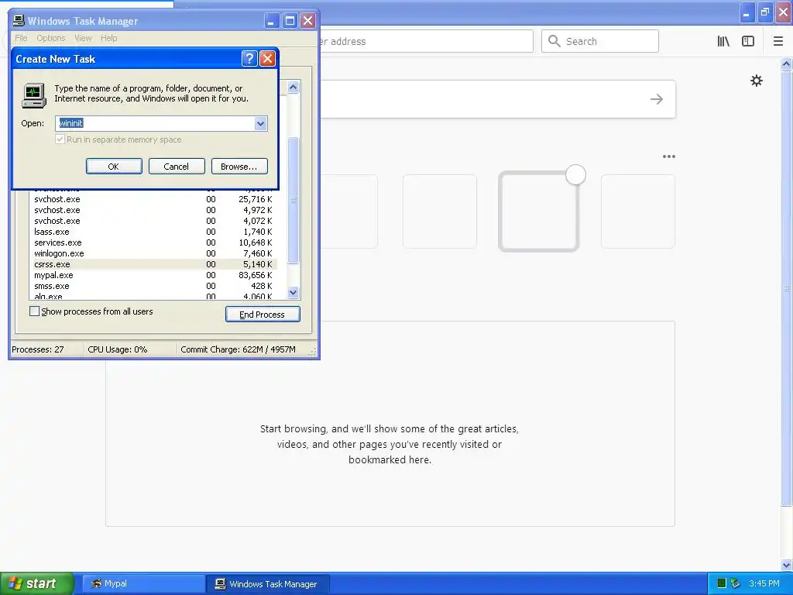Viewport: 793px width, 595px height.
Task: Open the Help menu in Task Manager
Action: coord(108,38)
